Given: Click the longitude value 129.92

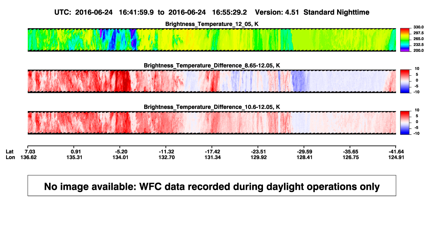Looking at the screenshot, I should tap(258, 157).
